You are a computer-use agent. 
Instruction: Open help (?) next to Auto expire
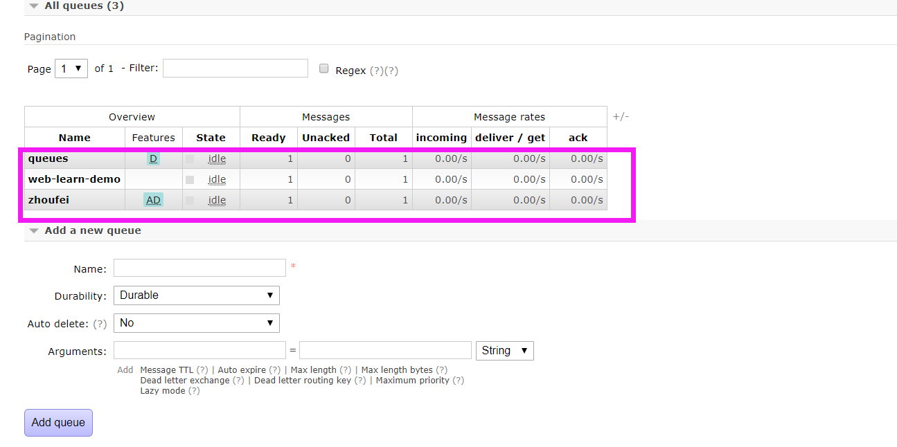click(275, 370)
